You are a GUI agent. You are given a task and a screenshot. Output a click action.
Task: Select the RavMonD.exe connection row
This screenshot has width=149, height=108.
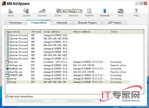point(68,69)
